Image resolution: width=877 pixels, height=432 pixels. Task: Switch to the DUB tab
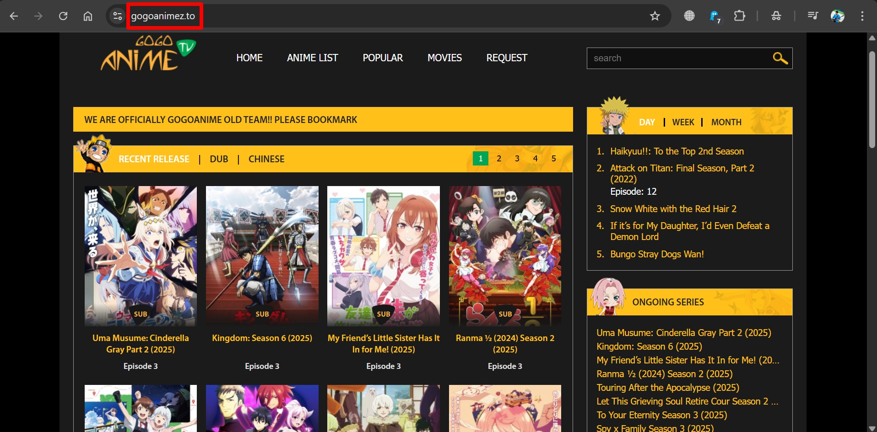[x=219, y=159]
